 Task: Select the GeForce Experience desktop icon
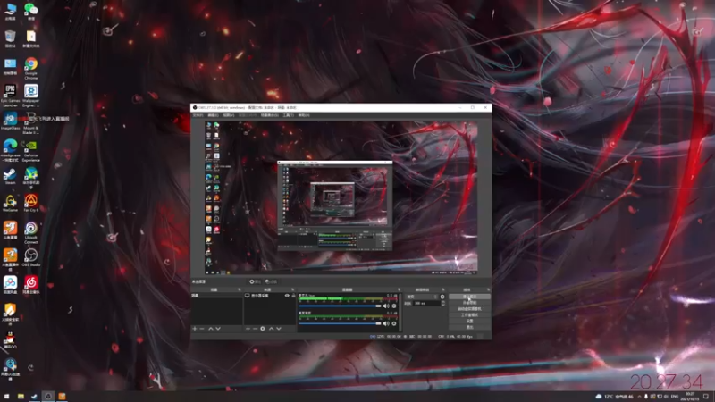(x=31, y=150)
